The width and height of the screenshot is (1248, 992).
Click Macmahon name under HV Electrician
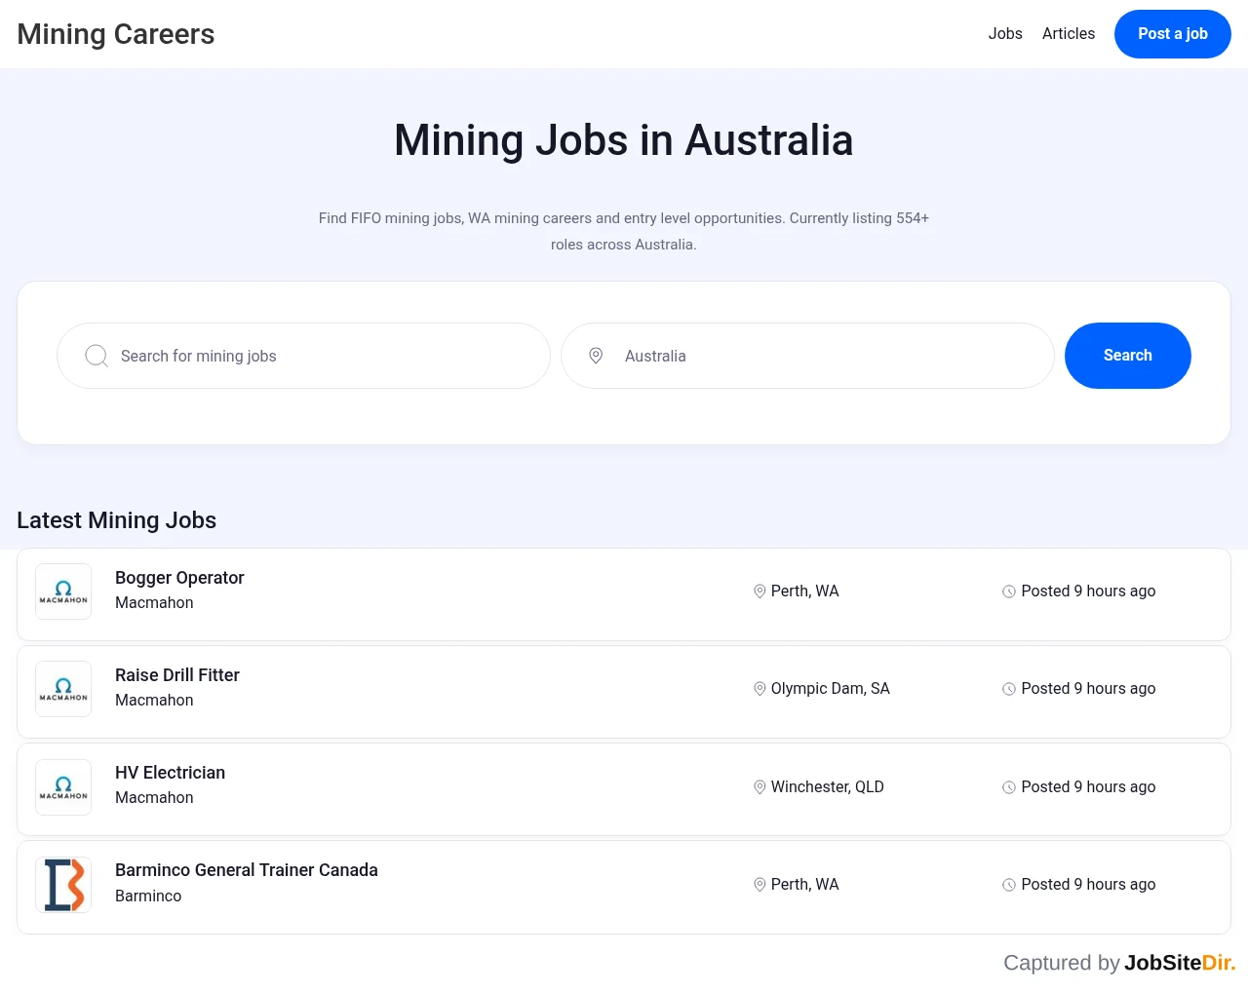coord(154,798)
